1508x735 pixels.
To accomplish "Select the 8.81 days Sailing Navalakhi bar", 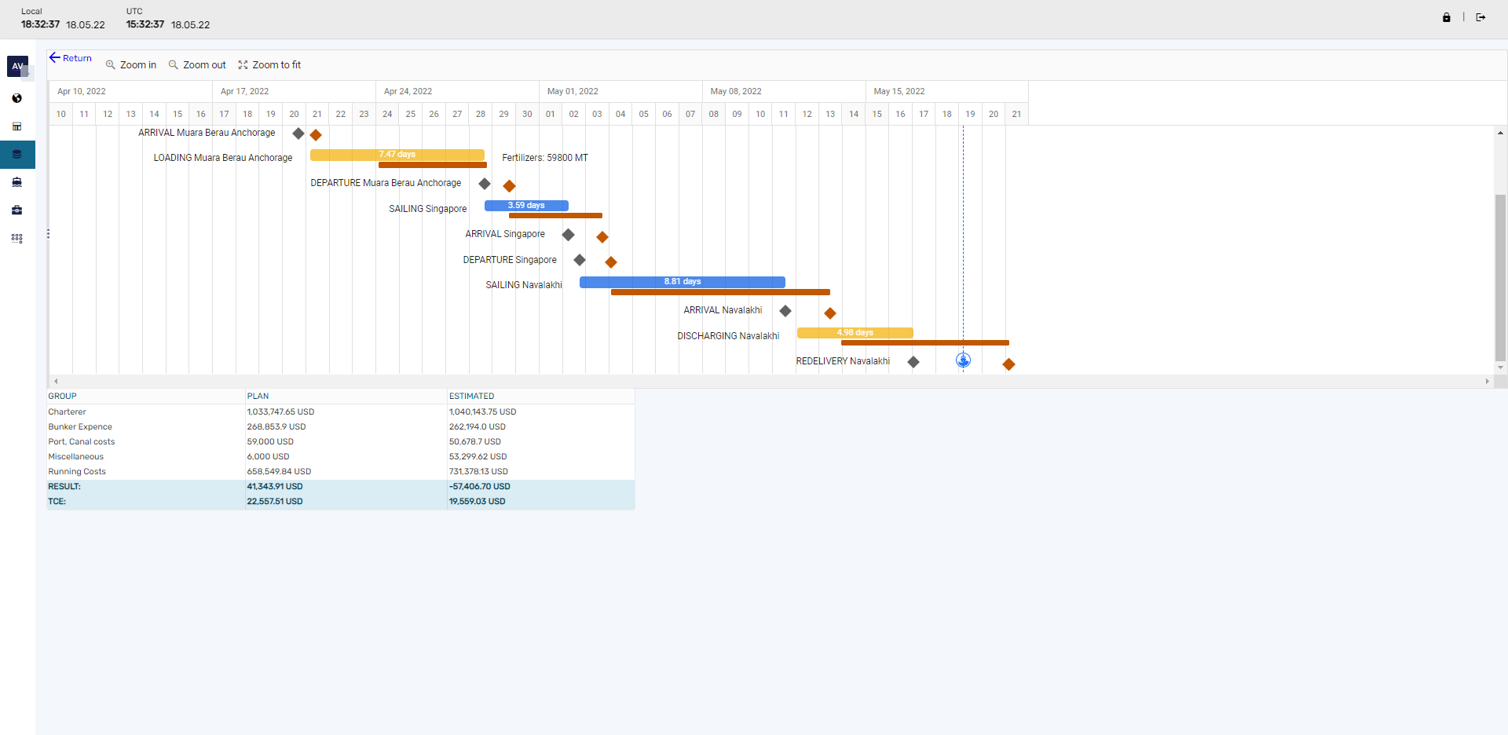I will pos(682,282).
